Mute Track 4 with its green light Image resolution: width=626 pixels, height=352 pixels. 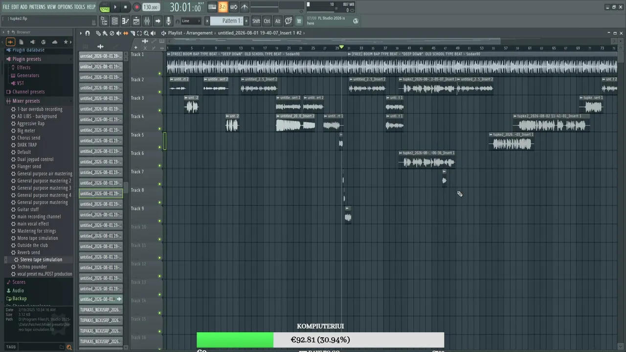(x=159, y=129)
